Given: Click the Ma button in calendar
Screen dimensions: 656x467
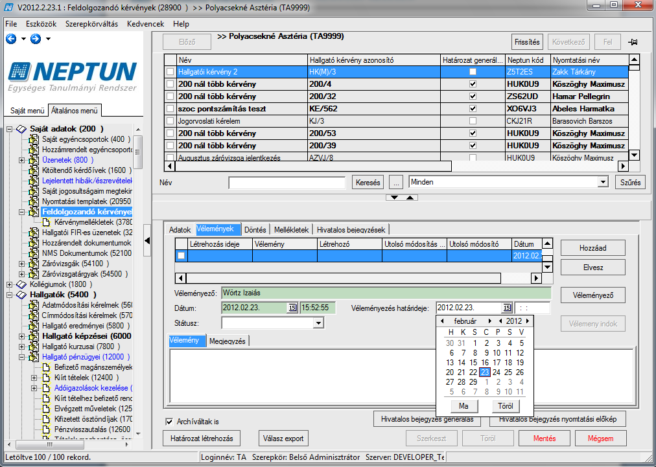Looking at the screenshot, I should (x=463, y=406).
